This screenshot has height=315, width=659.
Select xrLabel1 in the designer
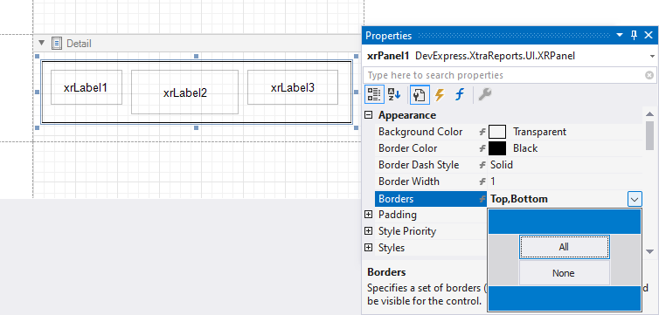pos(87,87)
